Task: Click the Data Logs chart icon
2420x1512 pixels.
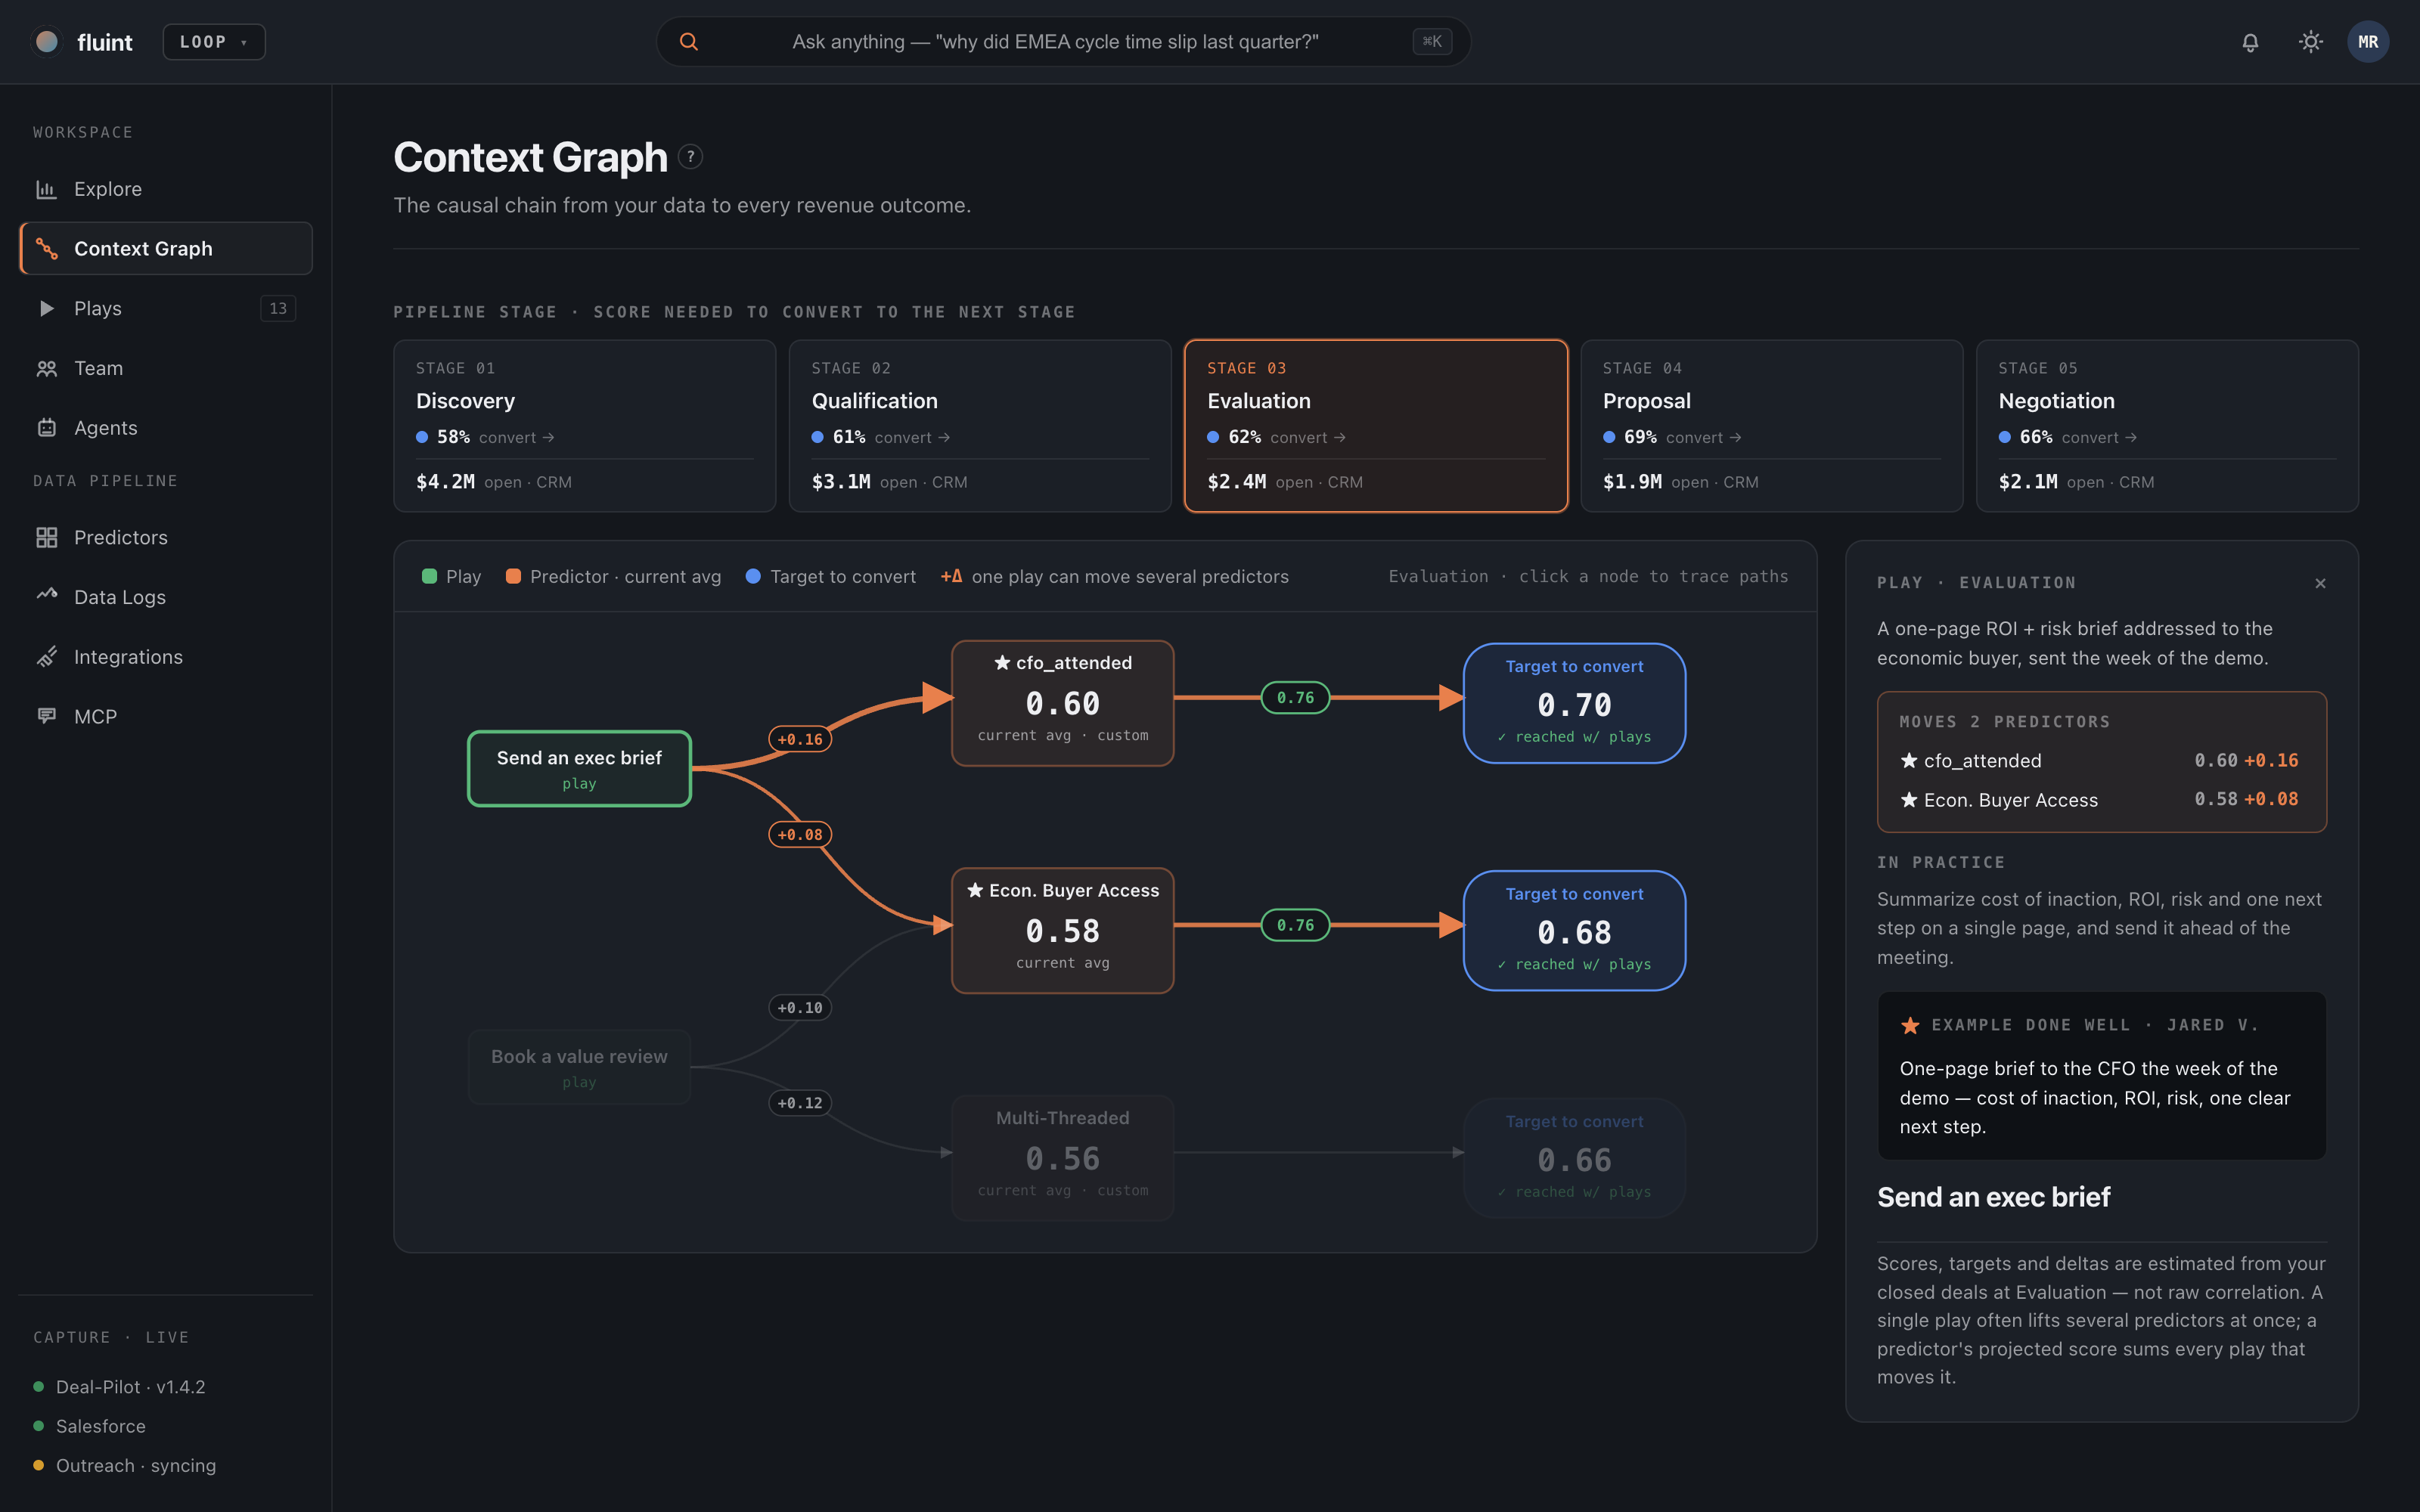Action: coord(47,596)
